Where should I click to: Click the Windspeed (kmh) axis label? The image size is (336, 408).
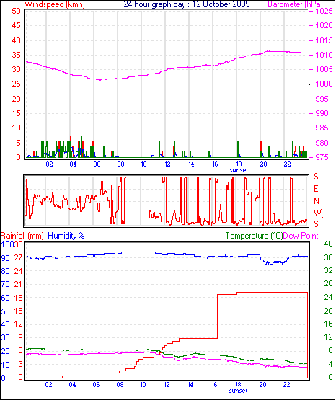(54, 4)
